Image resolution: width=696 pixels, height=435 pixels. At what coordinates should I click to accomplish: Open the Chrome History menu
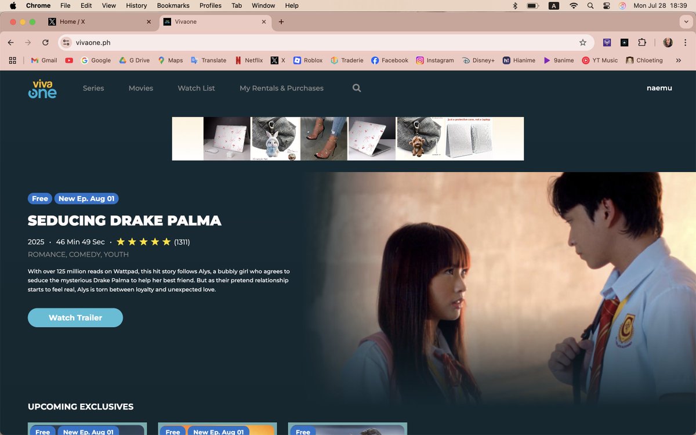136,5
